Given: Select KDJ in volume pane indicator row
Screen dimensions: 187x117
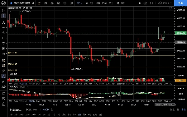Looking at the screenshot, I should tap(91, 84).
